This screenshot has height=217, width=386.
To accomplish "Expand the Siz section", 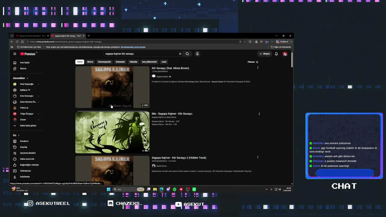I will (x=16, y=135).
